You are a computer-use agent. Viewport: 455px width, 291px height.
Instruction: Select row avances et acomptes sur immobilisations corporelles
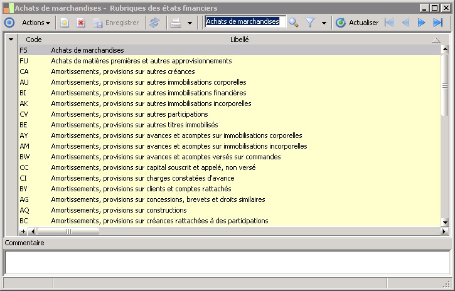230,135
